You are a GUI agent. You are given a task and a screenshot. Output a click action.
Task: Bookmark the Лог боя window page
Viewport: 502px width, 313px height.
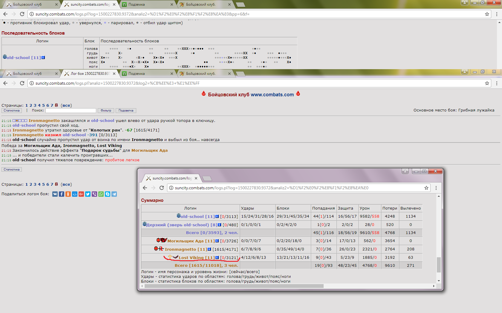pos(487,83)
